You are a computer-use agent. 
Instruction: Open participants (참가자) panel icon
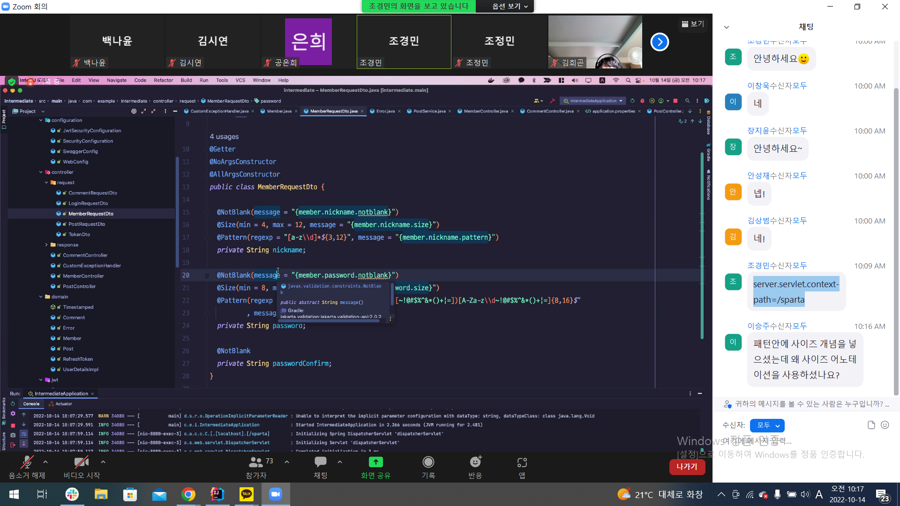(256, 463)
